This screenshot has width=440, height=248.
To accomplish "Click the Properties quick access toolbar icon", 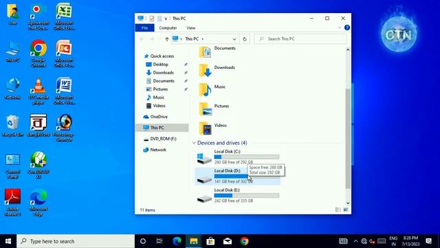I will (151, 19).
